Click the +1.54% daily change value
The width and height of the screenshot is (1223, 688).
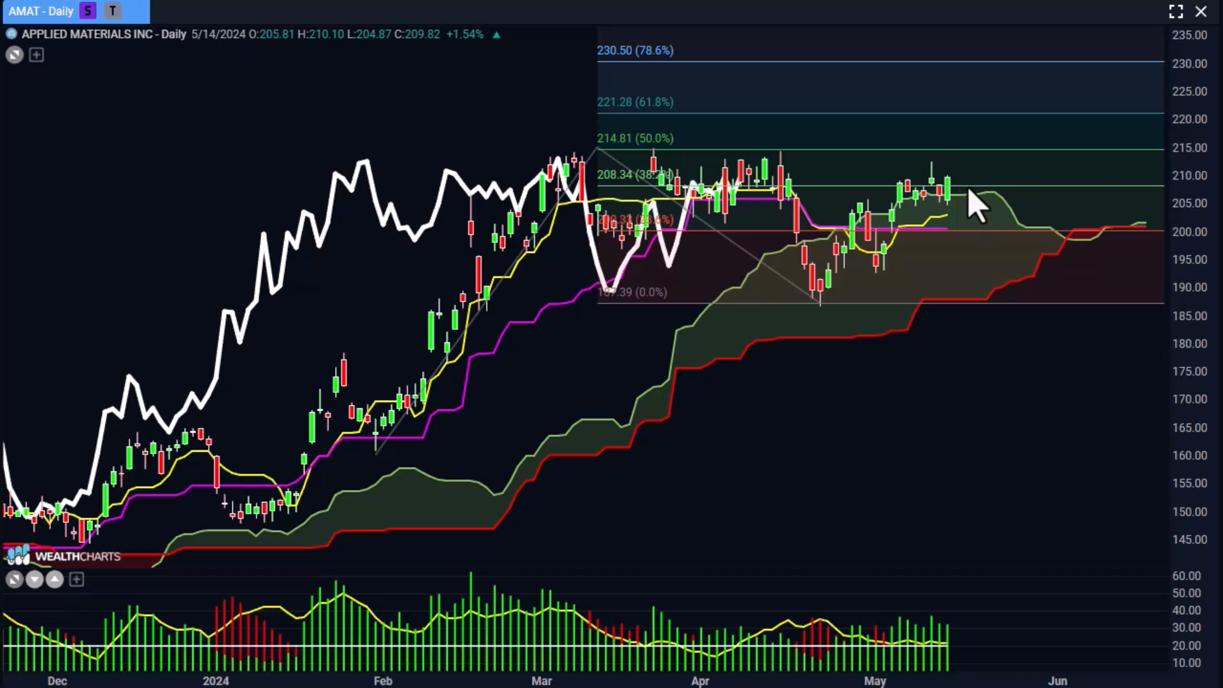tap(465, 34)
